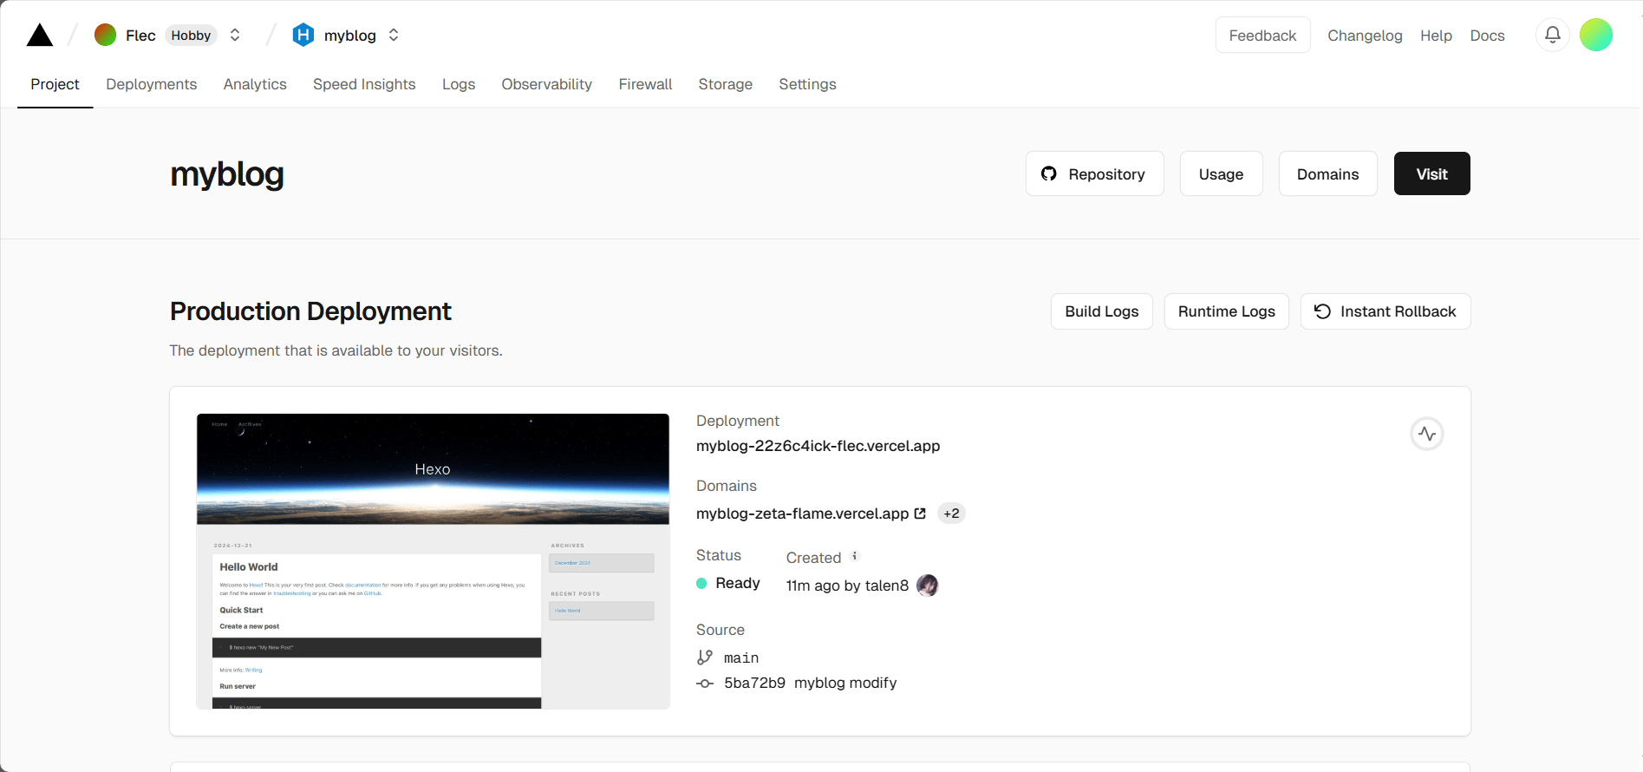Image resolution: width=1643 pixels, height=772 pixels.
Task: Click the talen8 author avatar
Action: point(927,586)
